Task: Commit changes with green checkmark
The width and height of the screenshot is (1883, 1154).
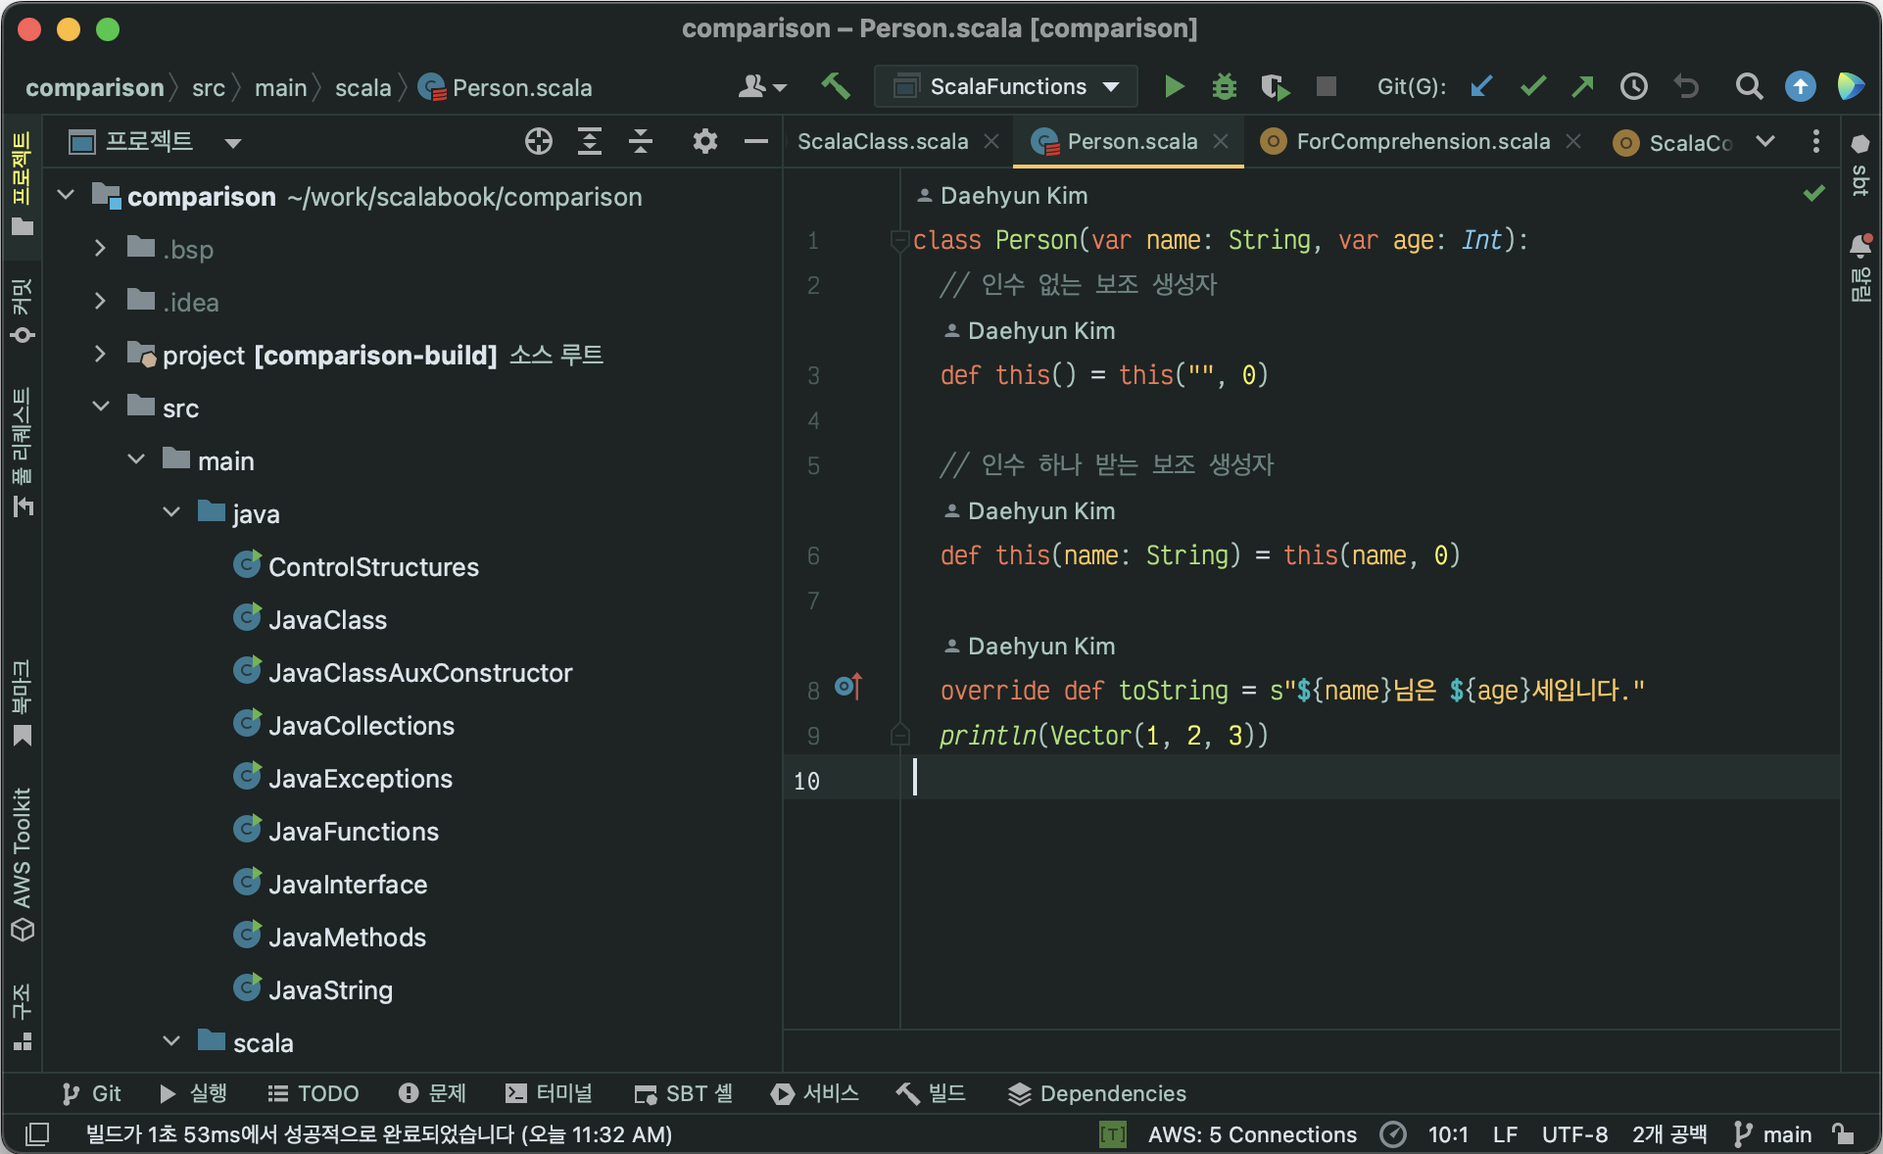Action: tap(1533, 87)
